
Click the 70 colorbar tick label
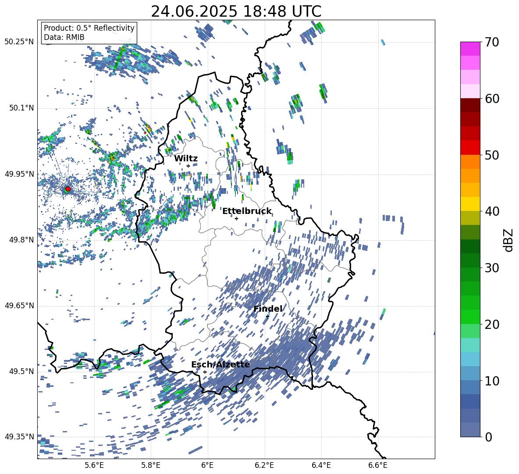492,42
